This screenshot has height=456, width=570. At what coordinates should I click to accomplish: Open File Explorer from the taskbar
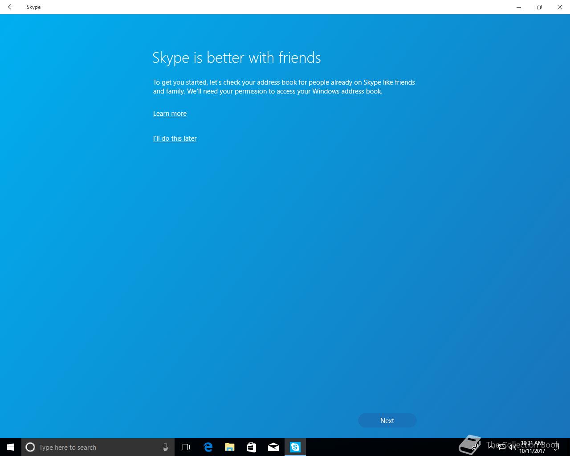[229, 447]
